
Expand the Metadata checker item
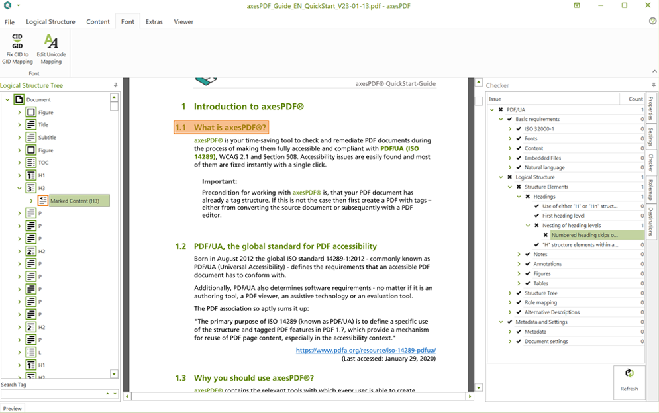(510, 332)
